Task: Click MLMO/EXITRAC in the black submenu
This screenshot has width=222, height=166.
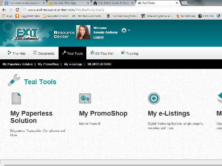Action: point(100,64)
